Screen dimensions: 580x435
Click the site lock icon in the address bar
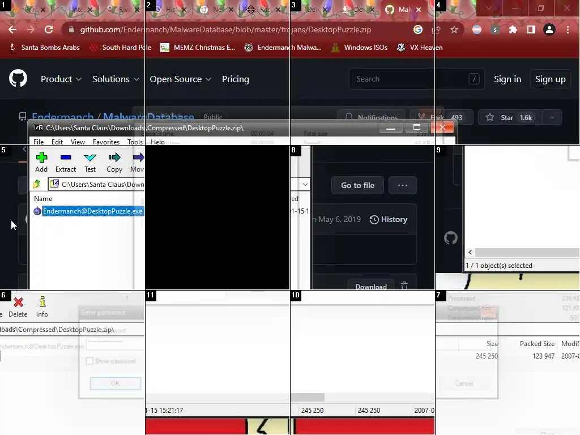71,29
